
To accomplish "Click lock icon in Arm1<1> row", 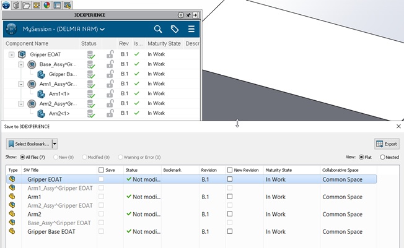I will point(110,93).
